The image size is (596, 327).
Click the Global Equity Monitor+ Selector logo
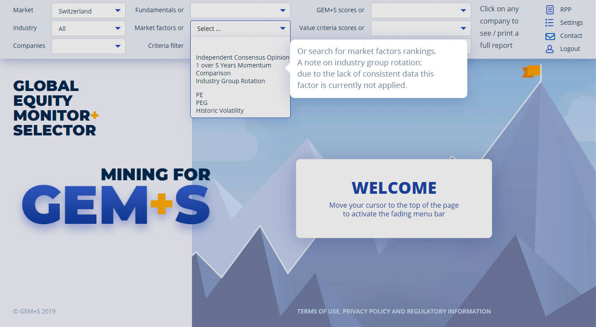coord(56,108)
